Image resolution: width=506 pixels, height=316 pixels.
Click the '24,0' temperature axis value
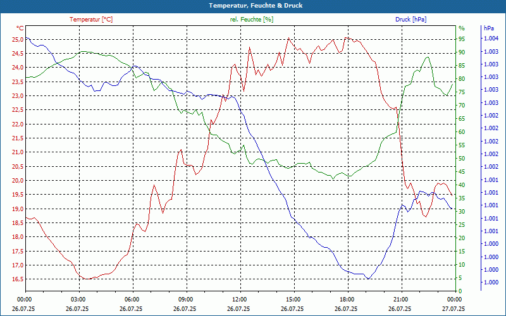tap(18, 68)
